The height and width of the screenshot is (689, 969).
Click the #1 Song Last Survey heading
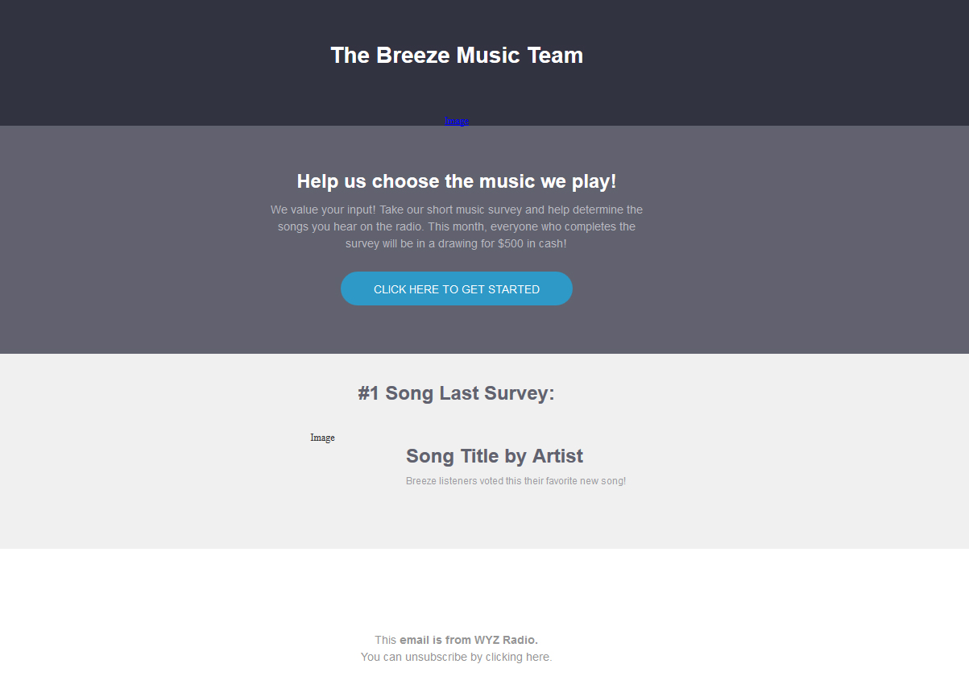point(457,393)
